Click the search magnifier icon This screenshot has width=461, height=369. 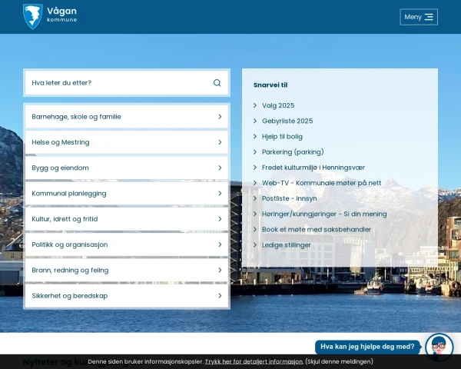(x=217, y=83)
